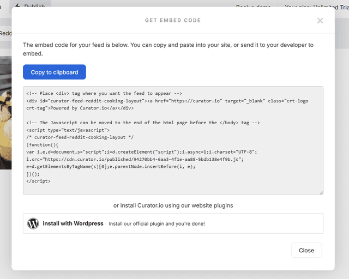Click the '<script type="text/javascript">' line
The image size is (349, 279).
tap(68, 130)
